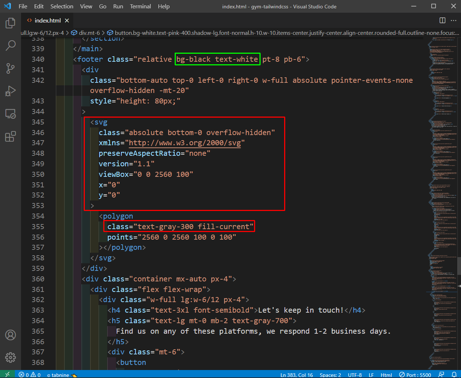The width and height of the screenshot is (461, 378).
Task: Click the VS Code logo in title bar
Action: (x=8, y=6)
